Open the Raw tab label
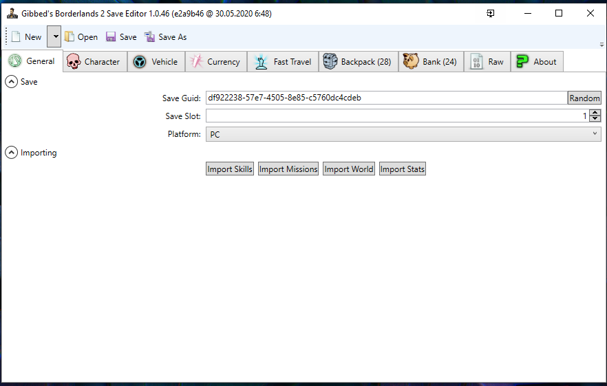Screen dimensions: 607x386 click(x=496, y=62)
